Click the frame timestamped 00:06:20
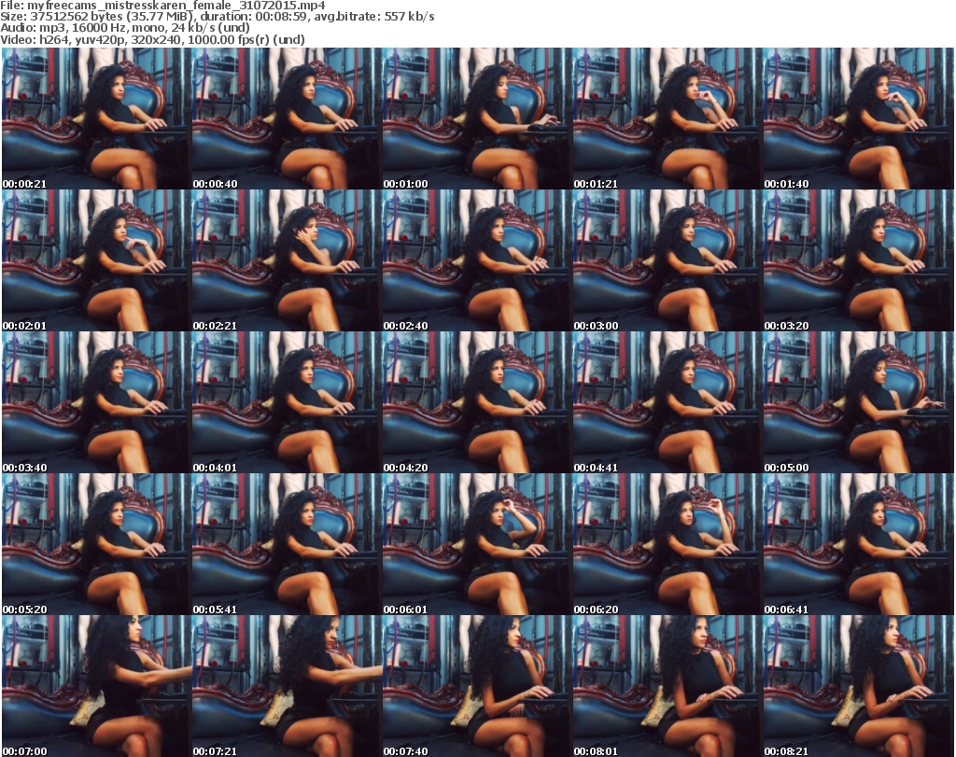956x757 pixels. pyautogui.click(x=668, y=544)
